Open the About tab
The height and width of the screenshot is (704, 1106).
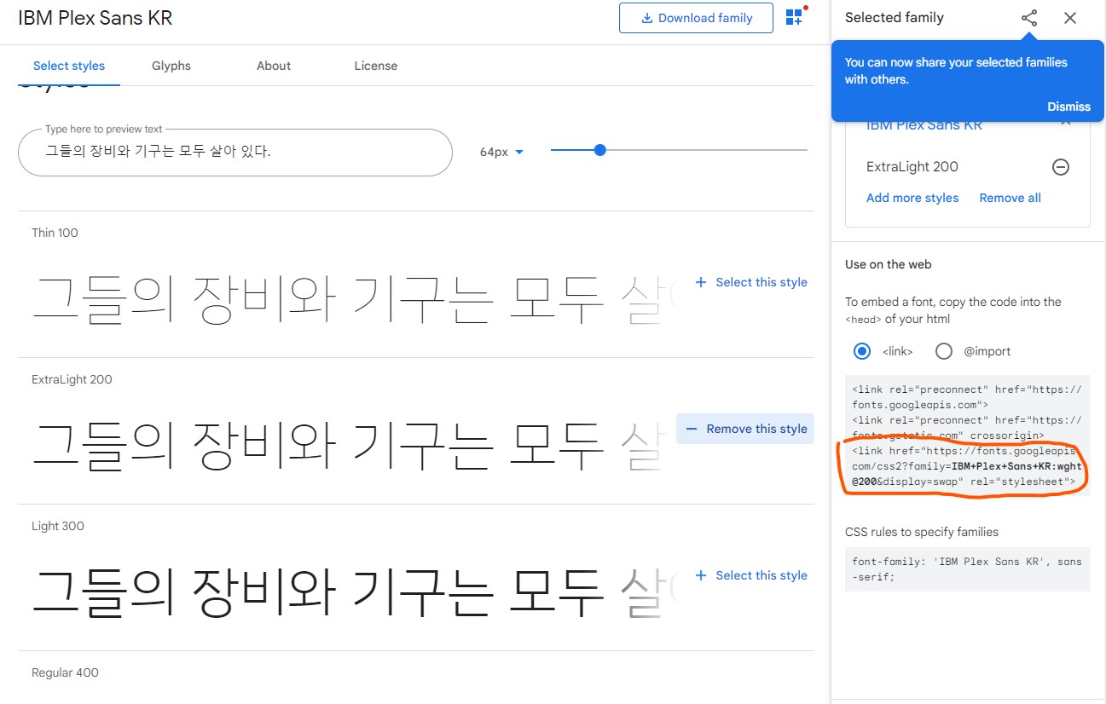(x=274, y=66)
